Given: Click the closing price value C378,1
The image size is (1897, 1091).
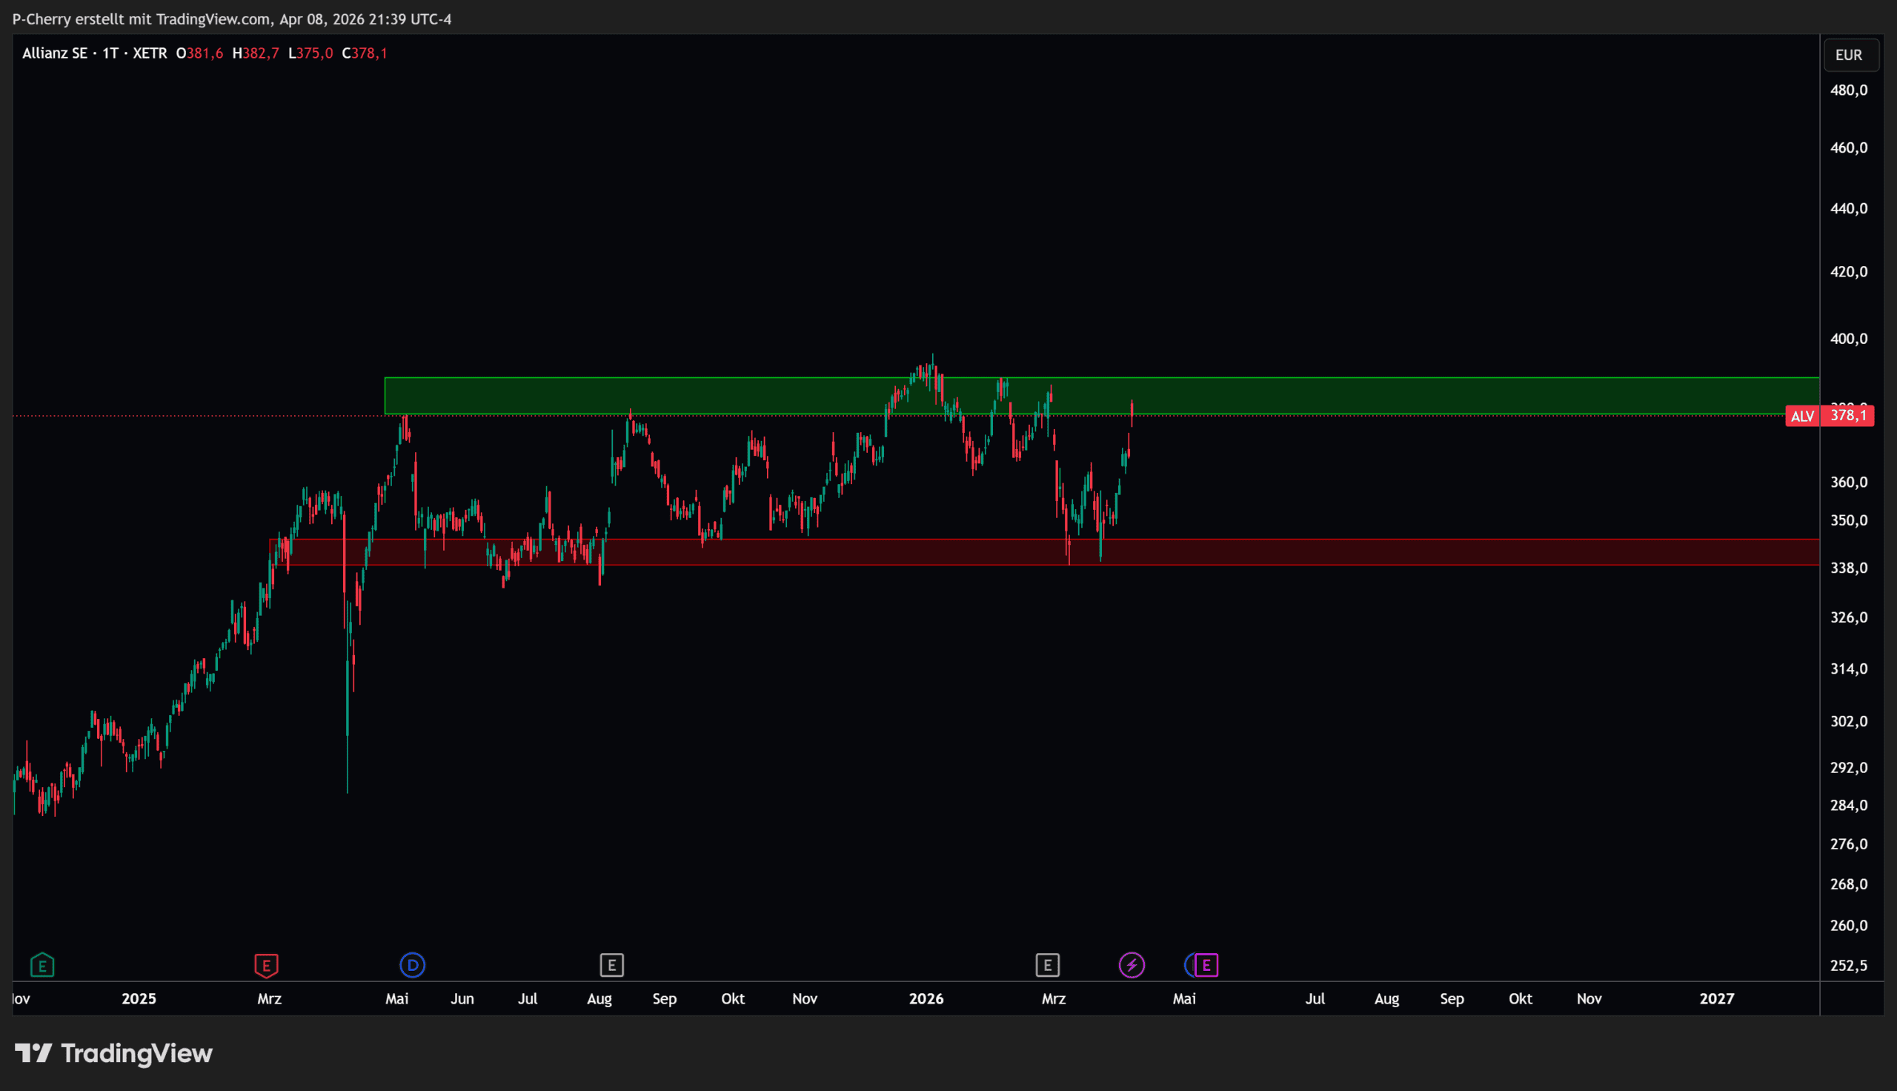Looking at the screenshot, I should coord(365,53).
